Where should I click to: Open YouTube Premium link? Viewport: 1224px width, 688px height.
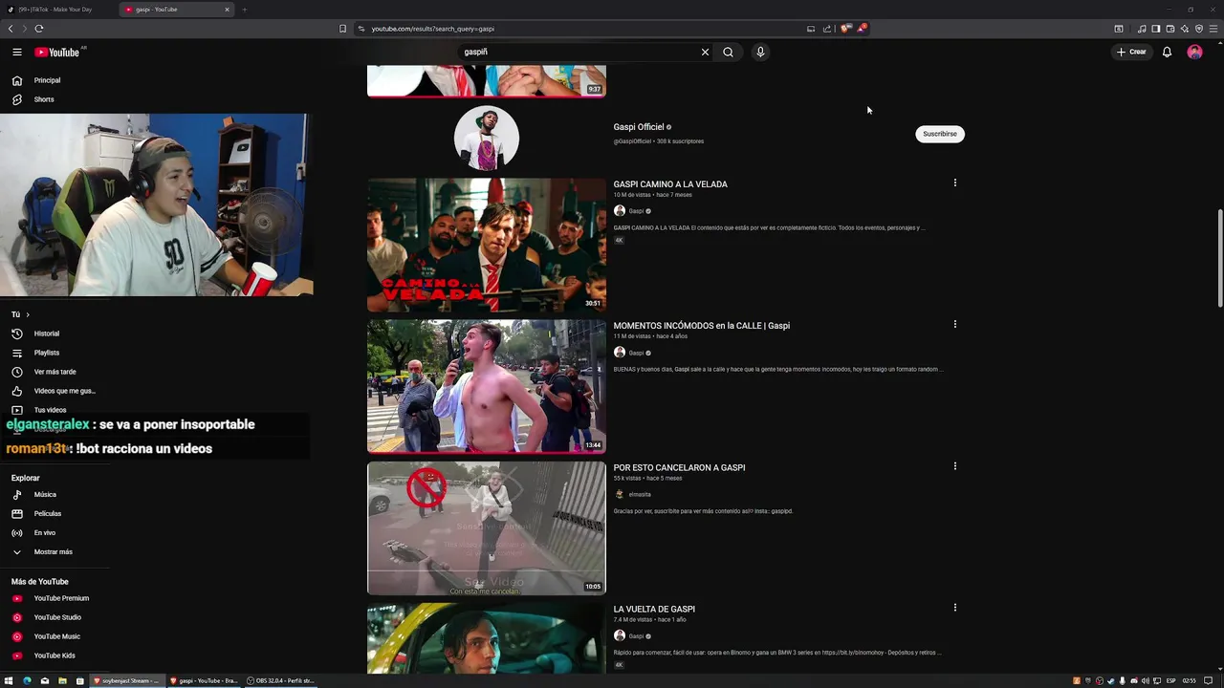(x=59, y=598)
